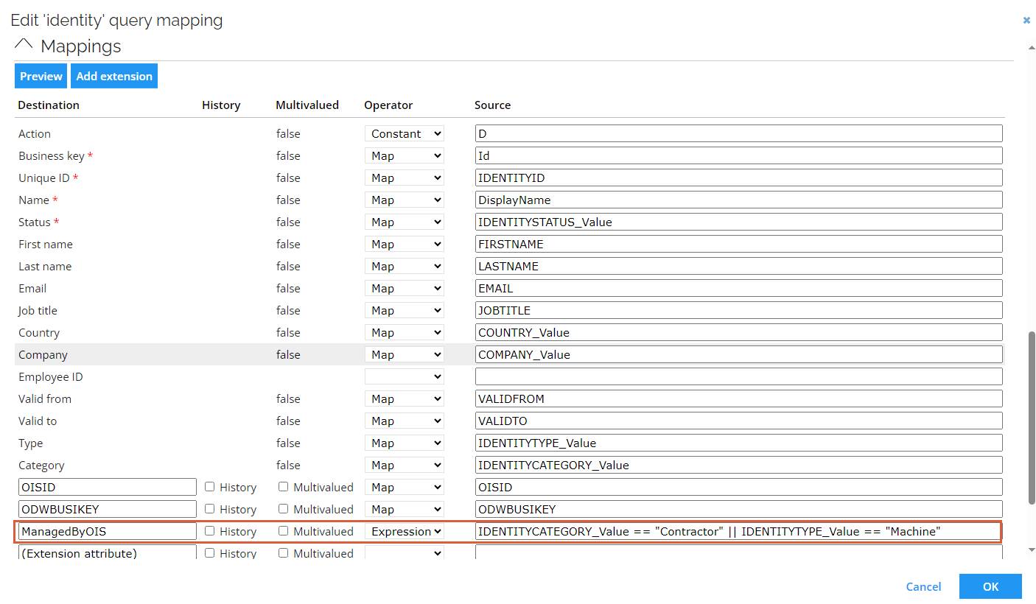
Task: Click the IDENTITYSTATUS_Value source field
Action: point(739,222)
